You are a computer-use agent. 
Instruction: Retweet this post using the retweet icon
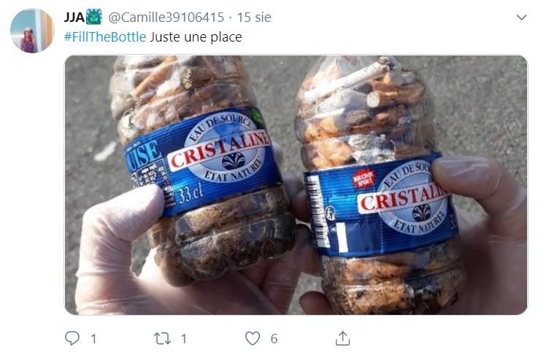coord(162,338)
